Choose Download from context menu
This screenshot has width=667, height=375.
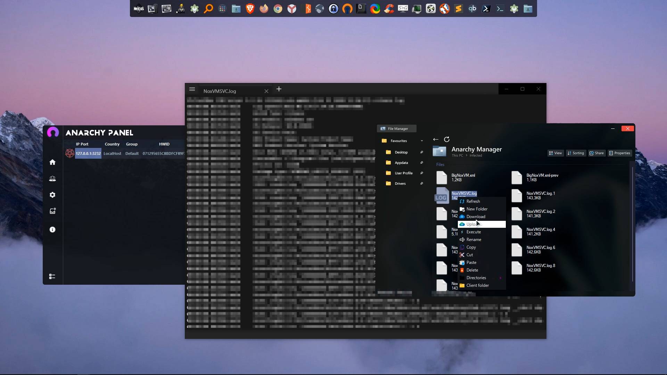pos(476,217)
